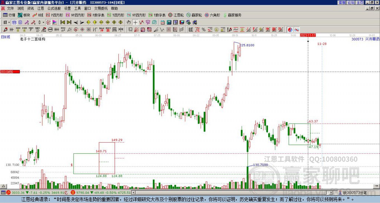Screen dimensions: 380x203
Task: Click the 论坛 forum button
Action: coord(351,3)
